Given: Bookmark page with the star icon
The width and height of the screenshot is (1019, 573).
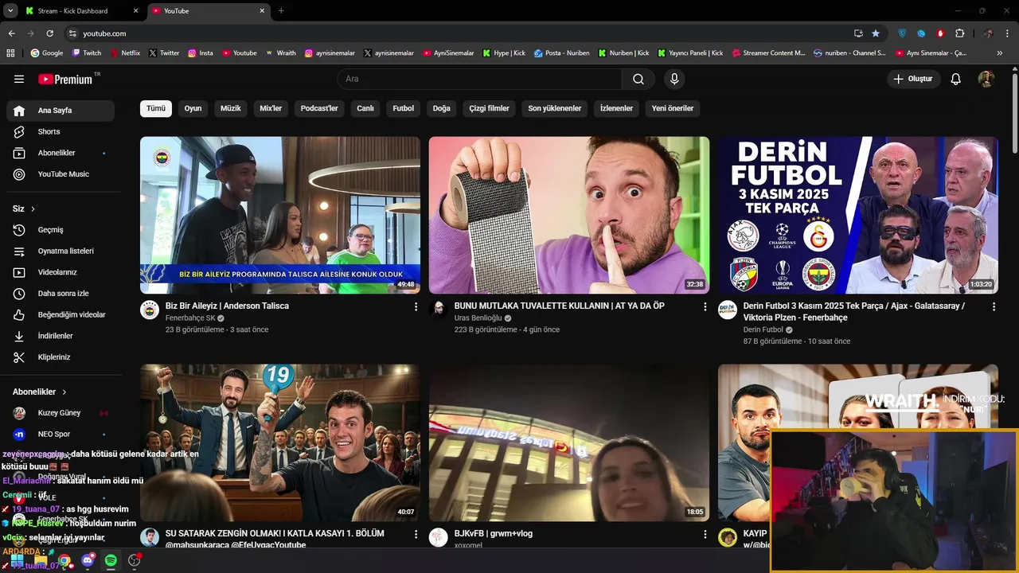Looking at the screenshot, I should 876,33.
